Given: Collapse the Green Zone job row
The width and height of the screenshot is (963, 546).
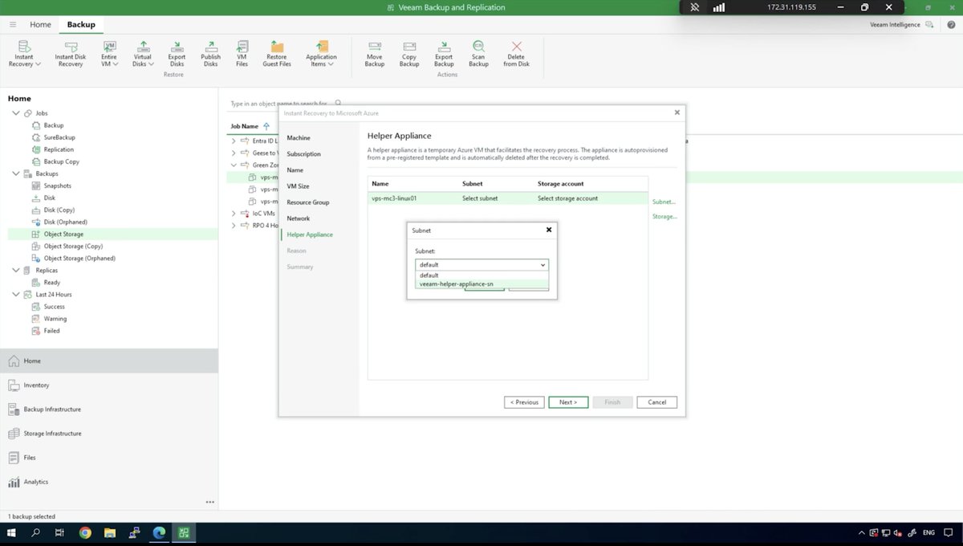Looking at the screenshot, I should 234,165.
